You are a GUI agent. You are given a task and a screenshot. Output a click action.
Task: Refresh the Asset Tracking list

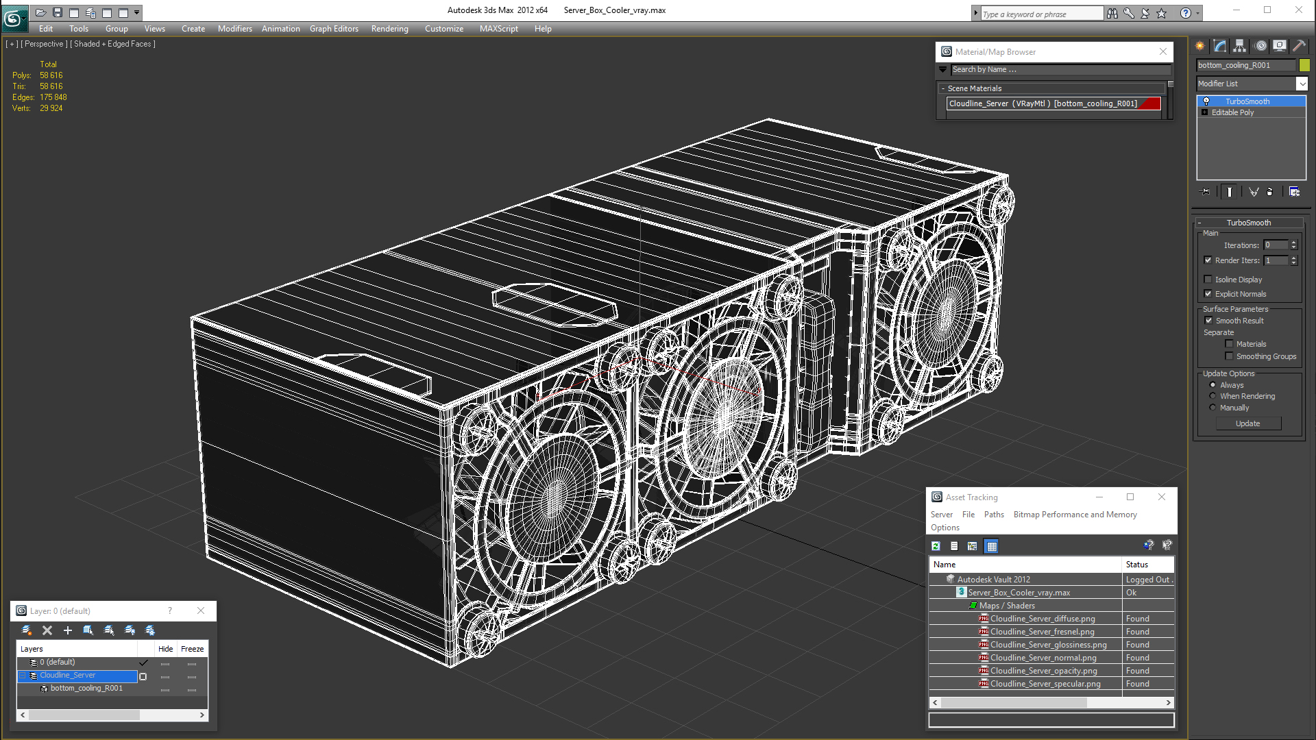(936, 546)
